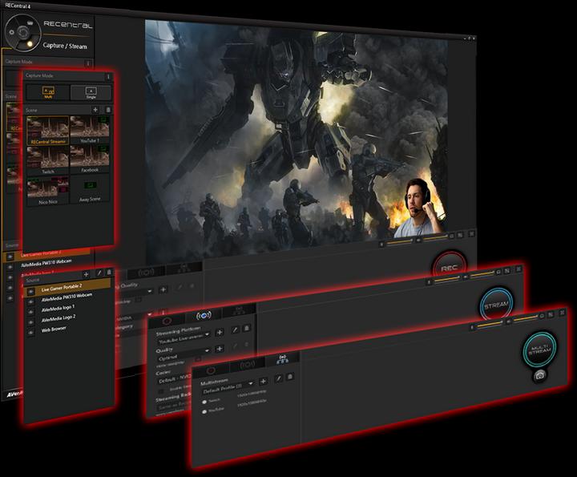The height and width of the screenshot is (477, 577).
Task: Select Twitch scene thumbnail
Action: click(x=48, y=160)
